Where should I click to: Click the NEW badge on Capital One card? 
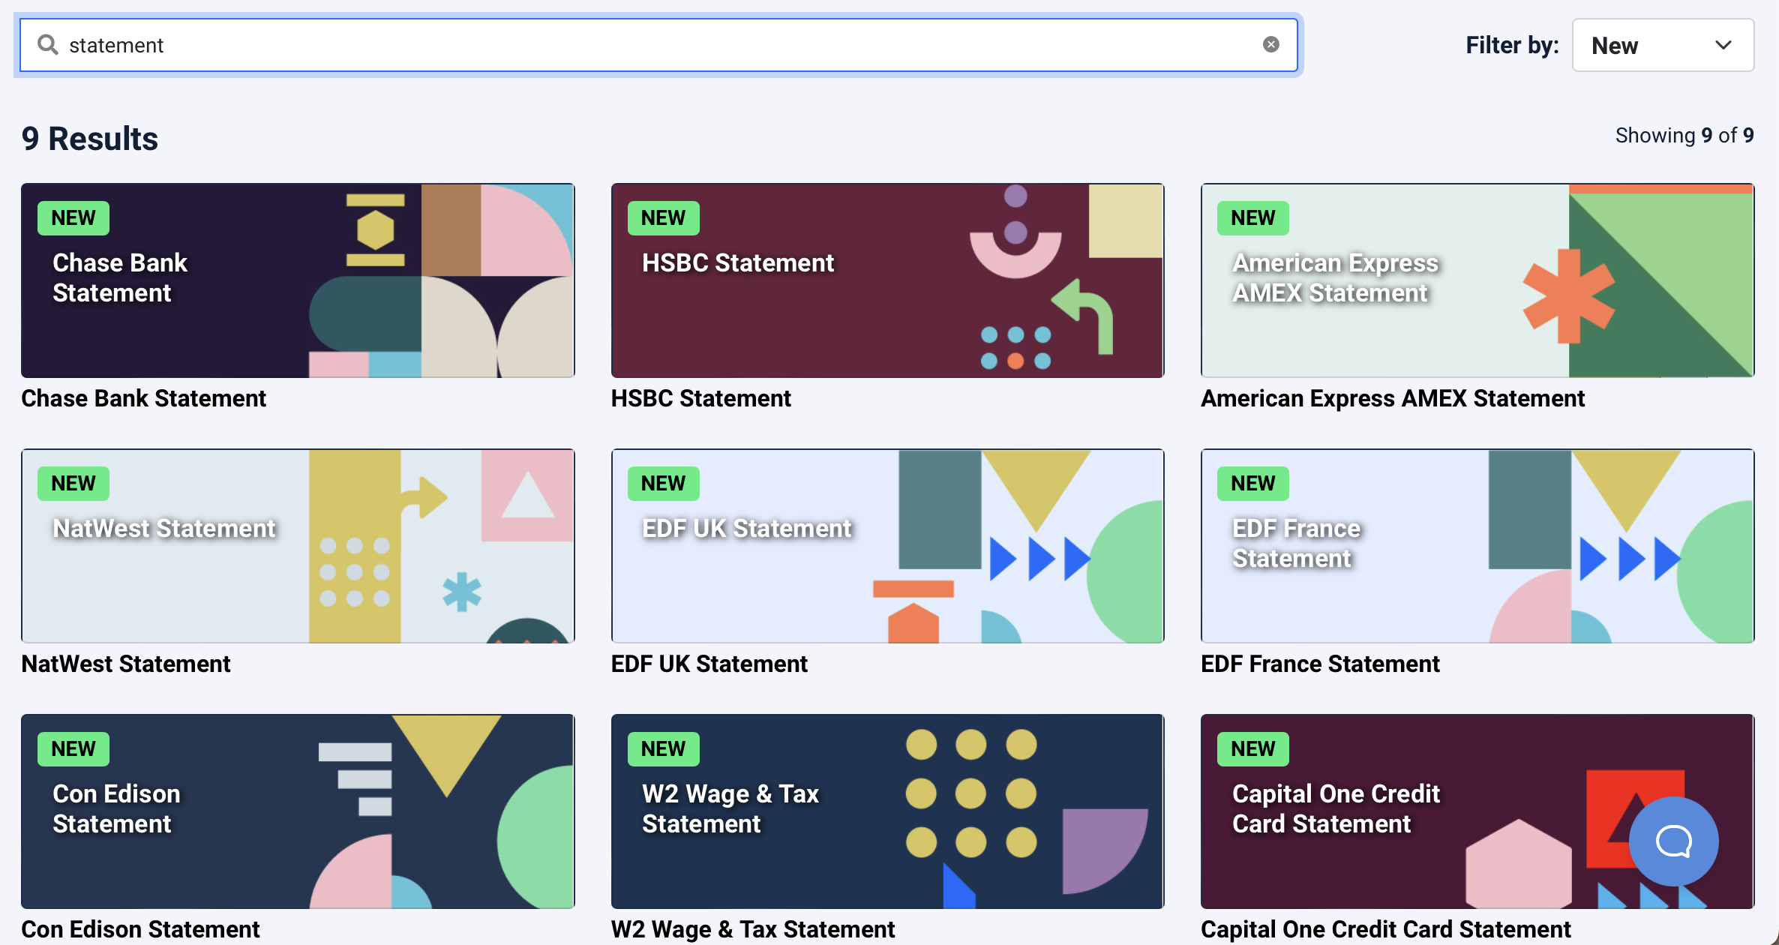pos(1252,748)
